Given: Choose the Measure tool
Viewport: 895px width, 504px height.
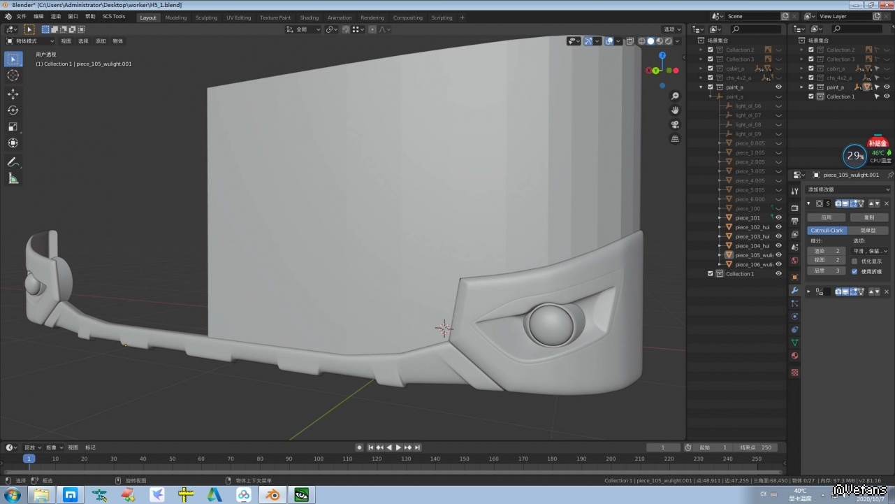Looking at the screenshot, I should click(13, 178).
